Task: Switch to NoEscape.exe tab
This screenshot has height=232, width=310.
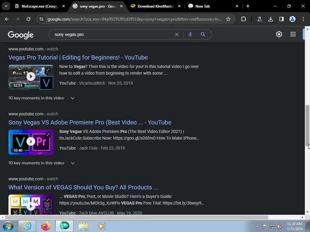Action: point(40,6)
